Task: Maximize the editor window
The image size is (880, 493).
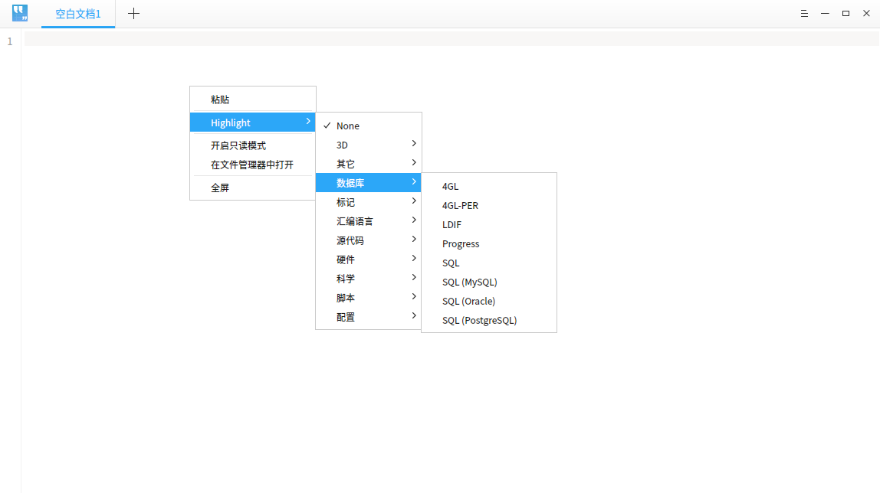Action: click(x=846, y=14)
